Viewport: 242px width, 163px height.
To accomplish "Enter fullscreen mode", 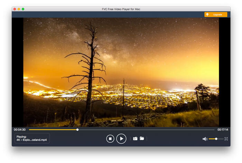I will pos(226,139).
